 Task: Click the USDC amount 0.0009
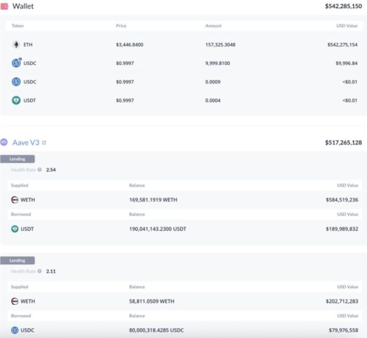(213, 82)
